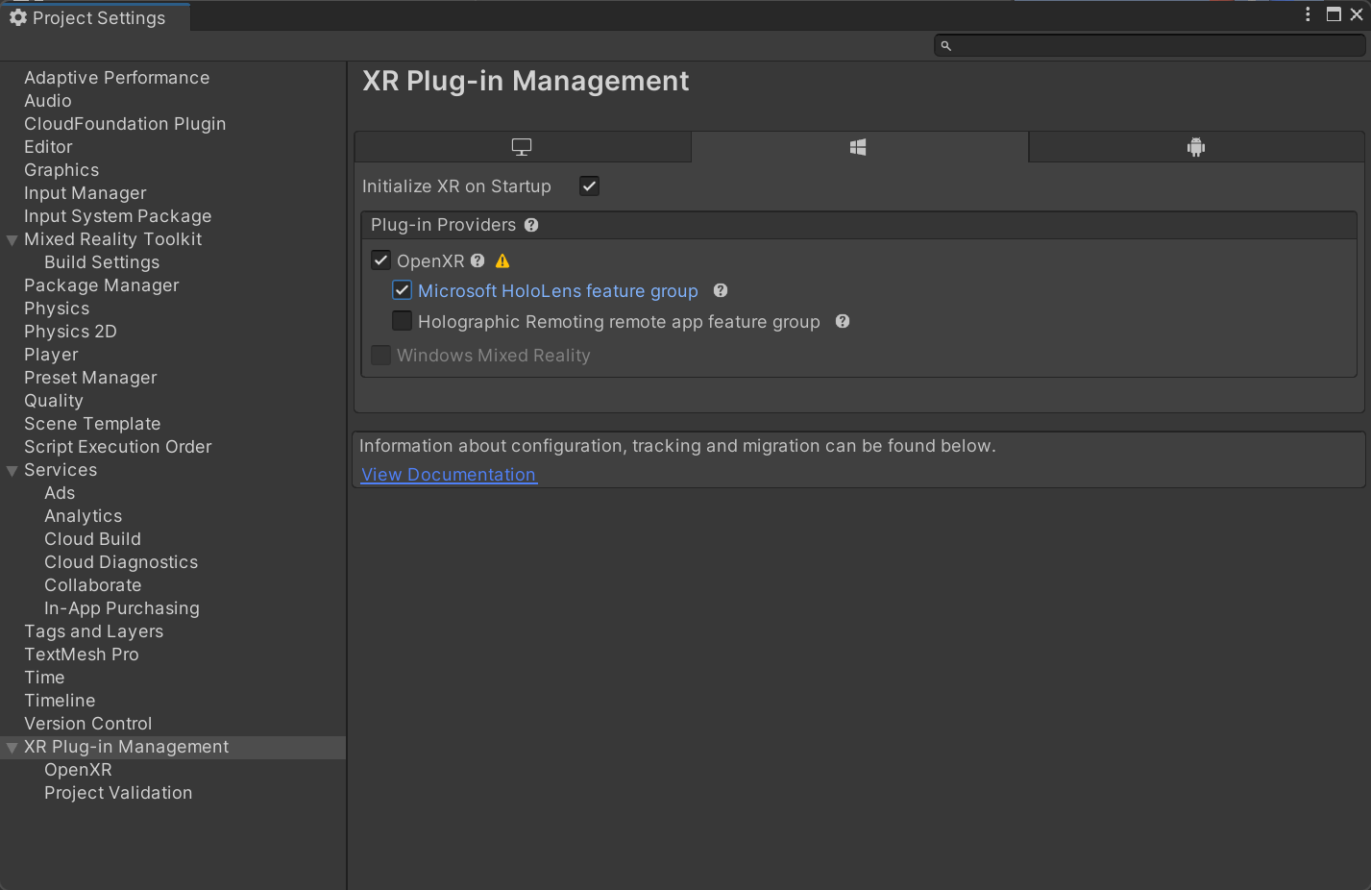Select Mixed Reality Toolkit in sidebar
Viewport: 1371px width, 890px height.
click(x=113, y=239)
